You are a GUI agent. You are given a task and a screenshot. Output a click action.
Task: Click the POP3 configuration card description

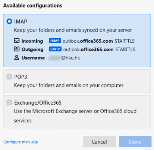[x=69, y=85]
